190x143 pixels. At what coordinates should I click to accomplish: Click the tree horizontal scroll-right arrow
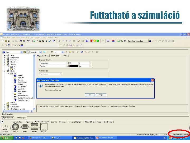(31, 111)
